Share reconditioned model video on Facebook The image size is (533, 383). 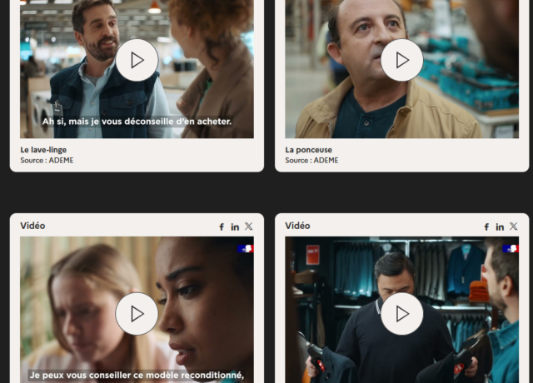click(x=222, y=226)
